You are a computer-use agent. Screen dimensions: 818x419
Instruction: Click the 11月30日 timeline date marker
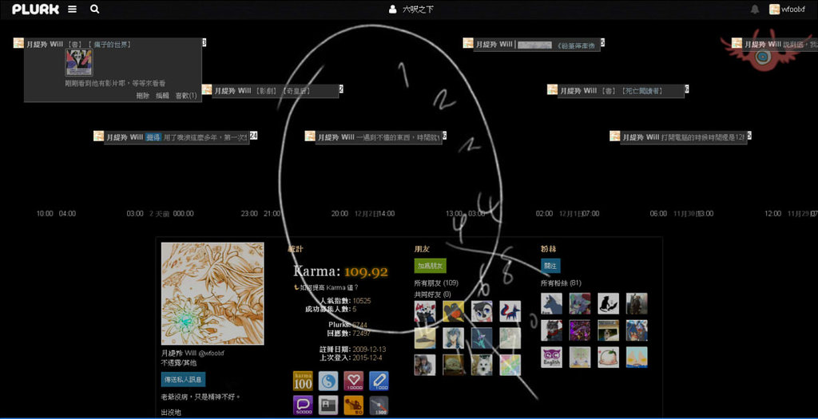pos(686,214)
